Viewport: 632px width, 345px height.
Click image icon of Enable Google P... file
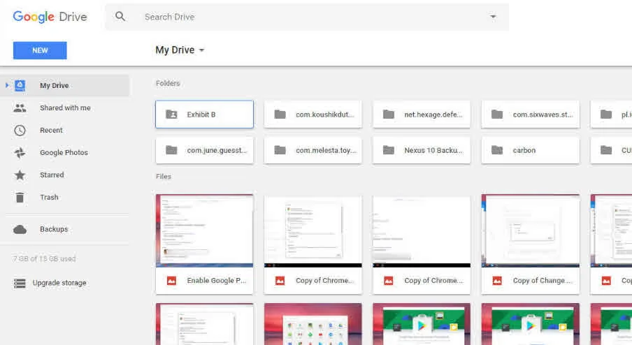(x=171, y=281)
